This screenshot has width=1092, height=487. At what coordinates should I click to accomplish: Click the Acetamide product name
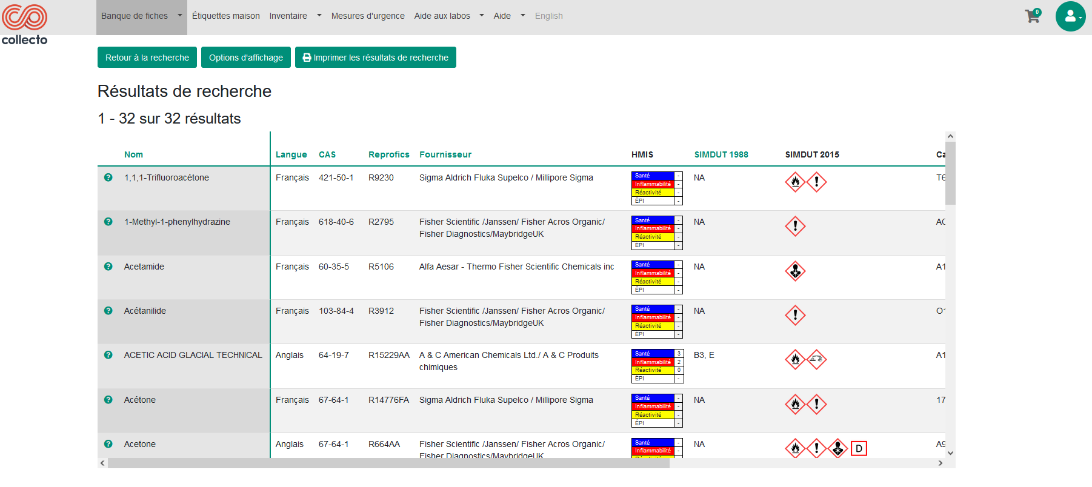144,267
